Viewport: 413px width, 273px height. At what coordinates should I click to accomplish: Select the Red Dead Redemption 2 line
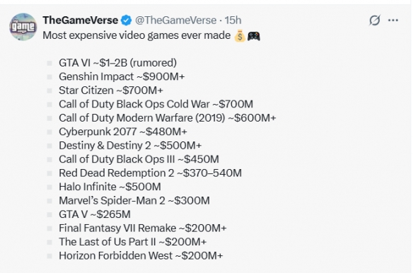pos(150,173)
